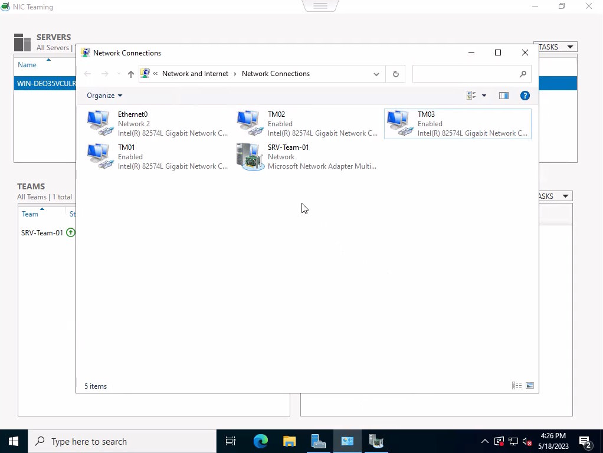
Task: Click the muted volume tray icon
Action: [527, 441]
